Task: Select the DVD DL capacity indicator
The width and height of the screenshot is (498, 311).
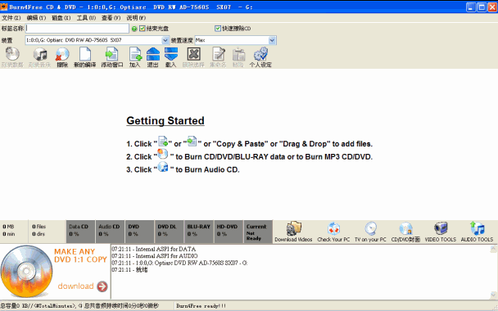Action: click(169, 232)
